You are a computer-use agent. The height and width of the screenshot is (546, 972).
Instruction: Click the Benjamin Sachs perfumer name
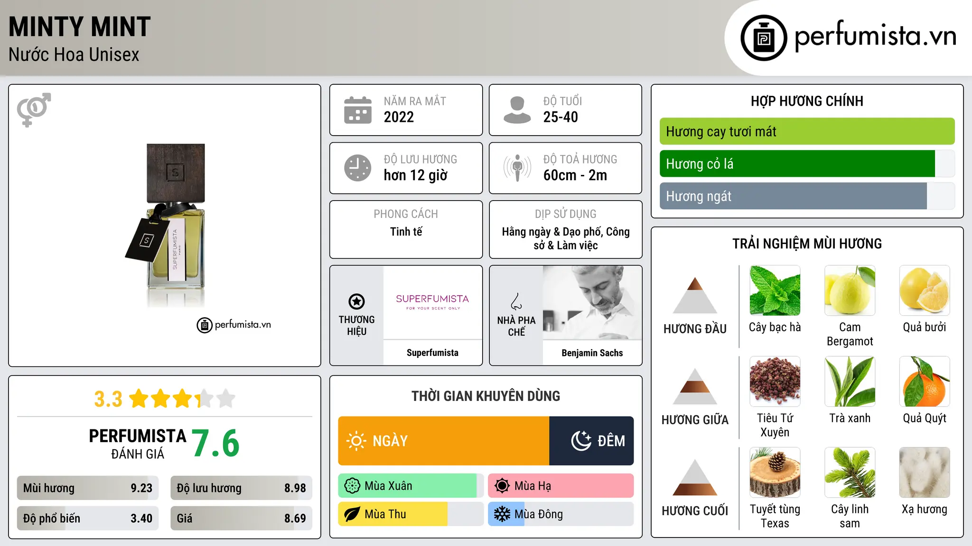[x=592, y=353]
